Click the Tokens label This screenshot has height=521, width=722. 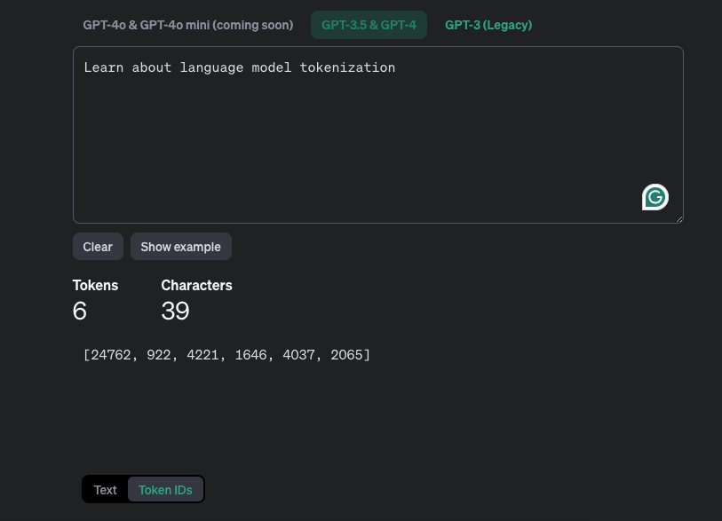(x=95, y=286)
